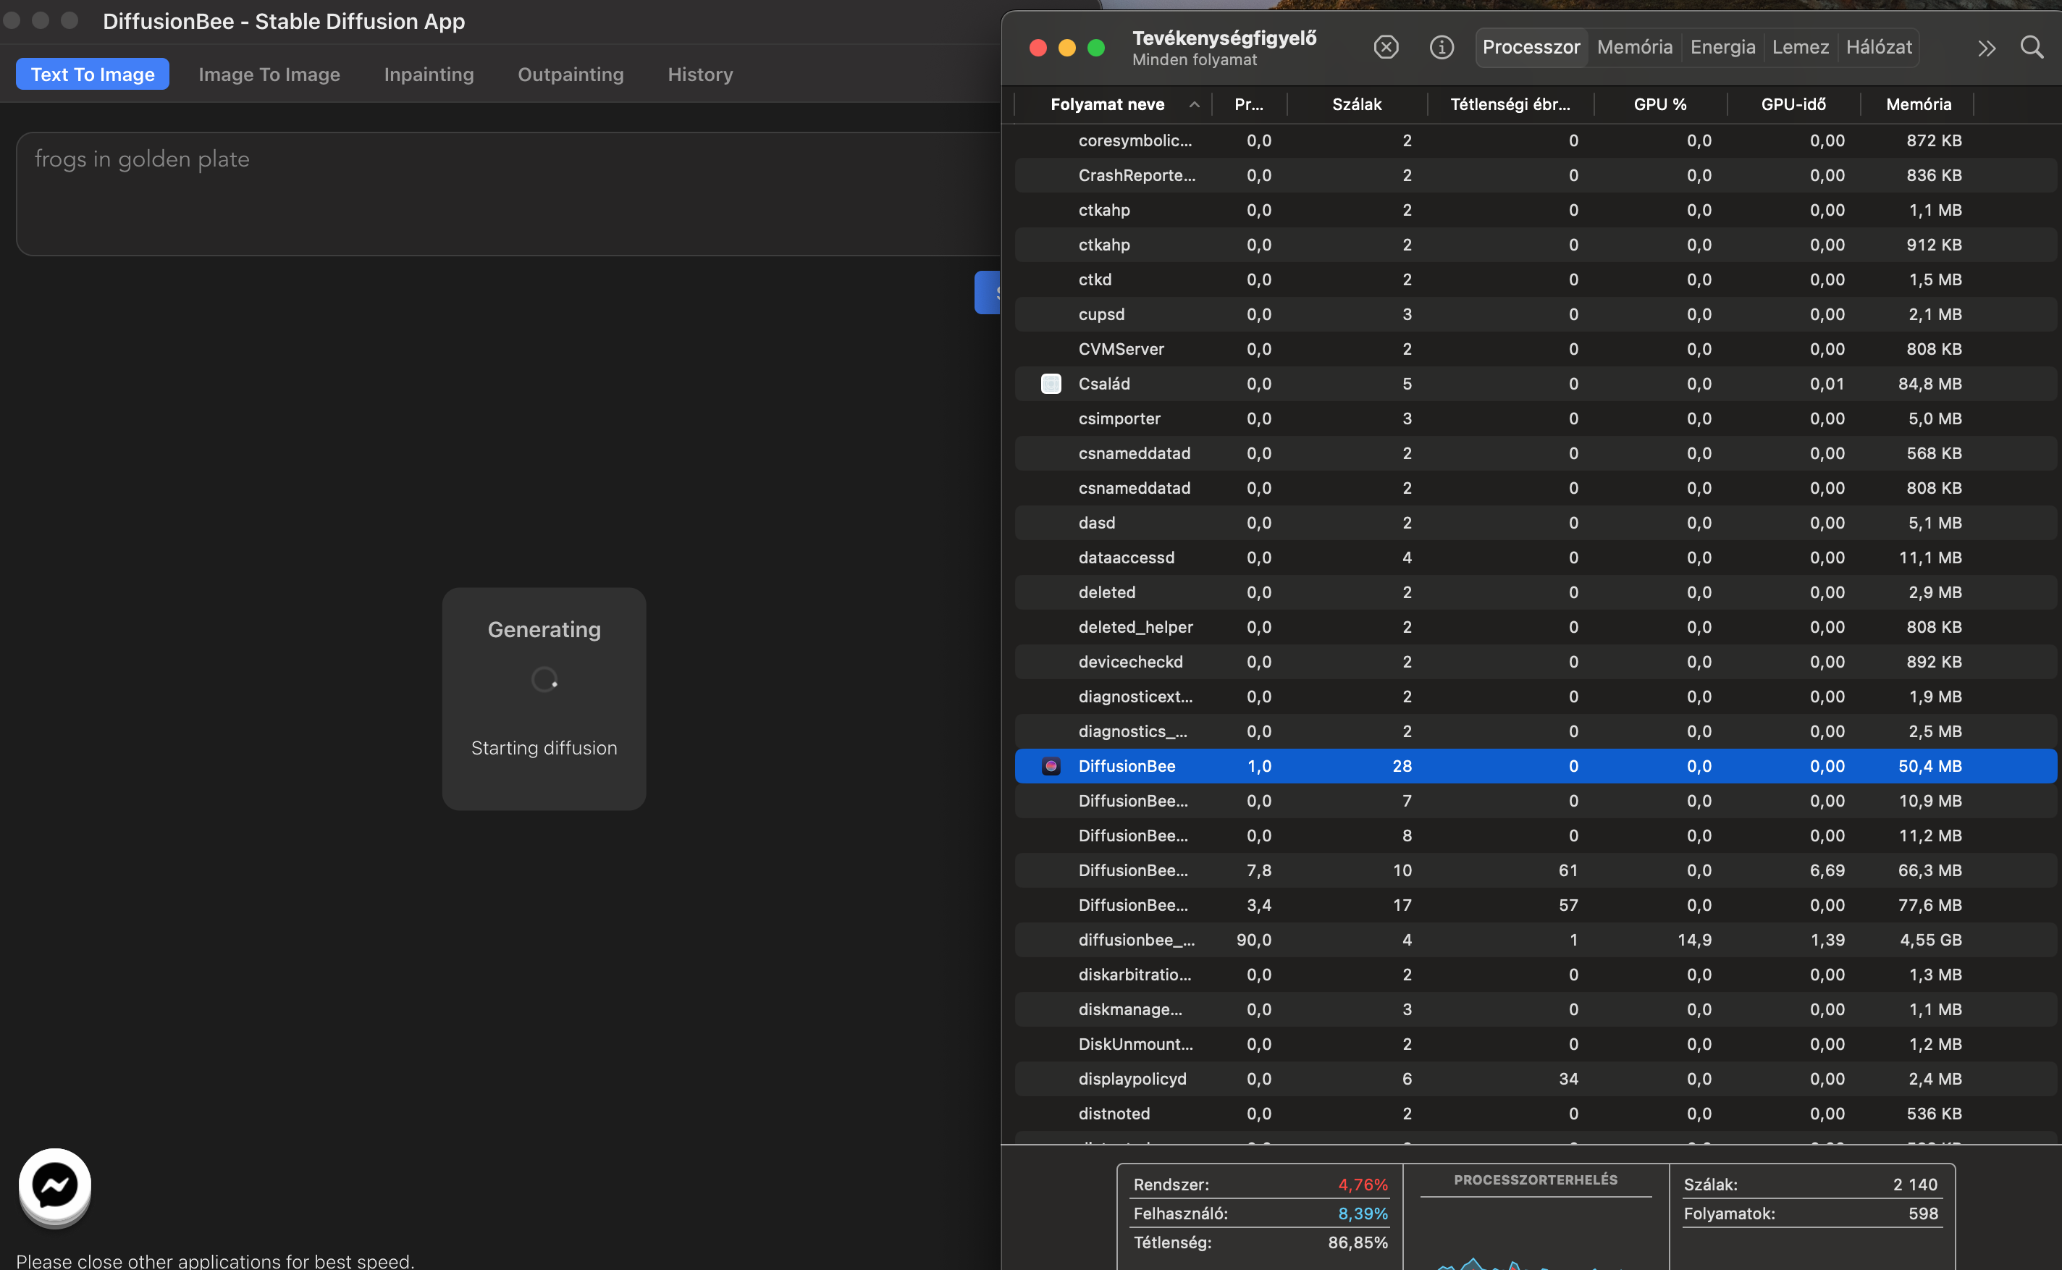Click the Család process icon
2062x1270 pixels.
(1051, 384)
